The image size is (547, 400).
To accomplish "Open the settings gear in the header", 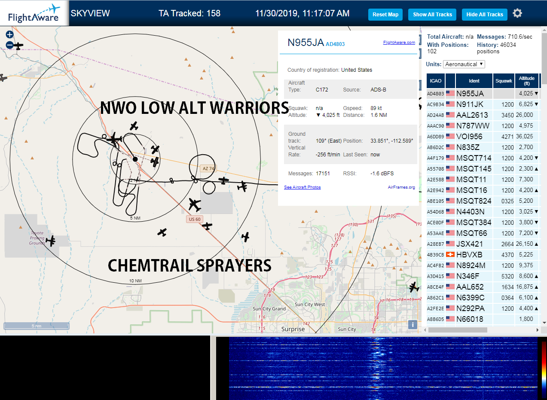I will pos(517,13).
